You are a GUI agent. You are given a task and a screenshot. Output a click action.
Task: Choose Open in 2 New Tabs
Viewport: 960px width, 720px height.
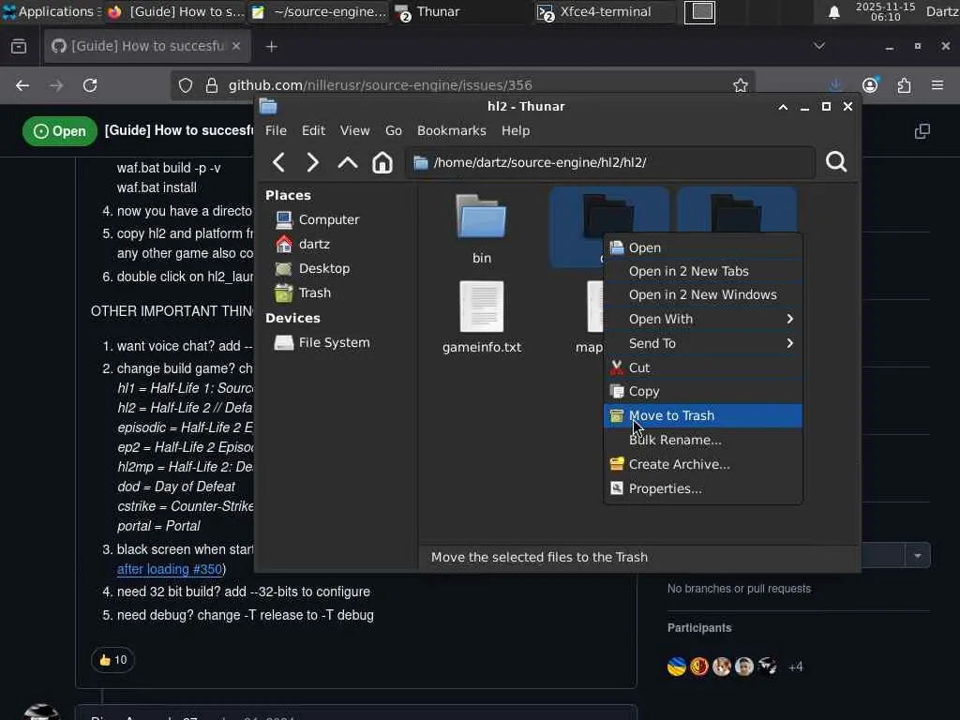pos(703,271)
